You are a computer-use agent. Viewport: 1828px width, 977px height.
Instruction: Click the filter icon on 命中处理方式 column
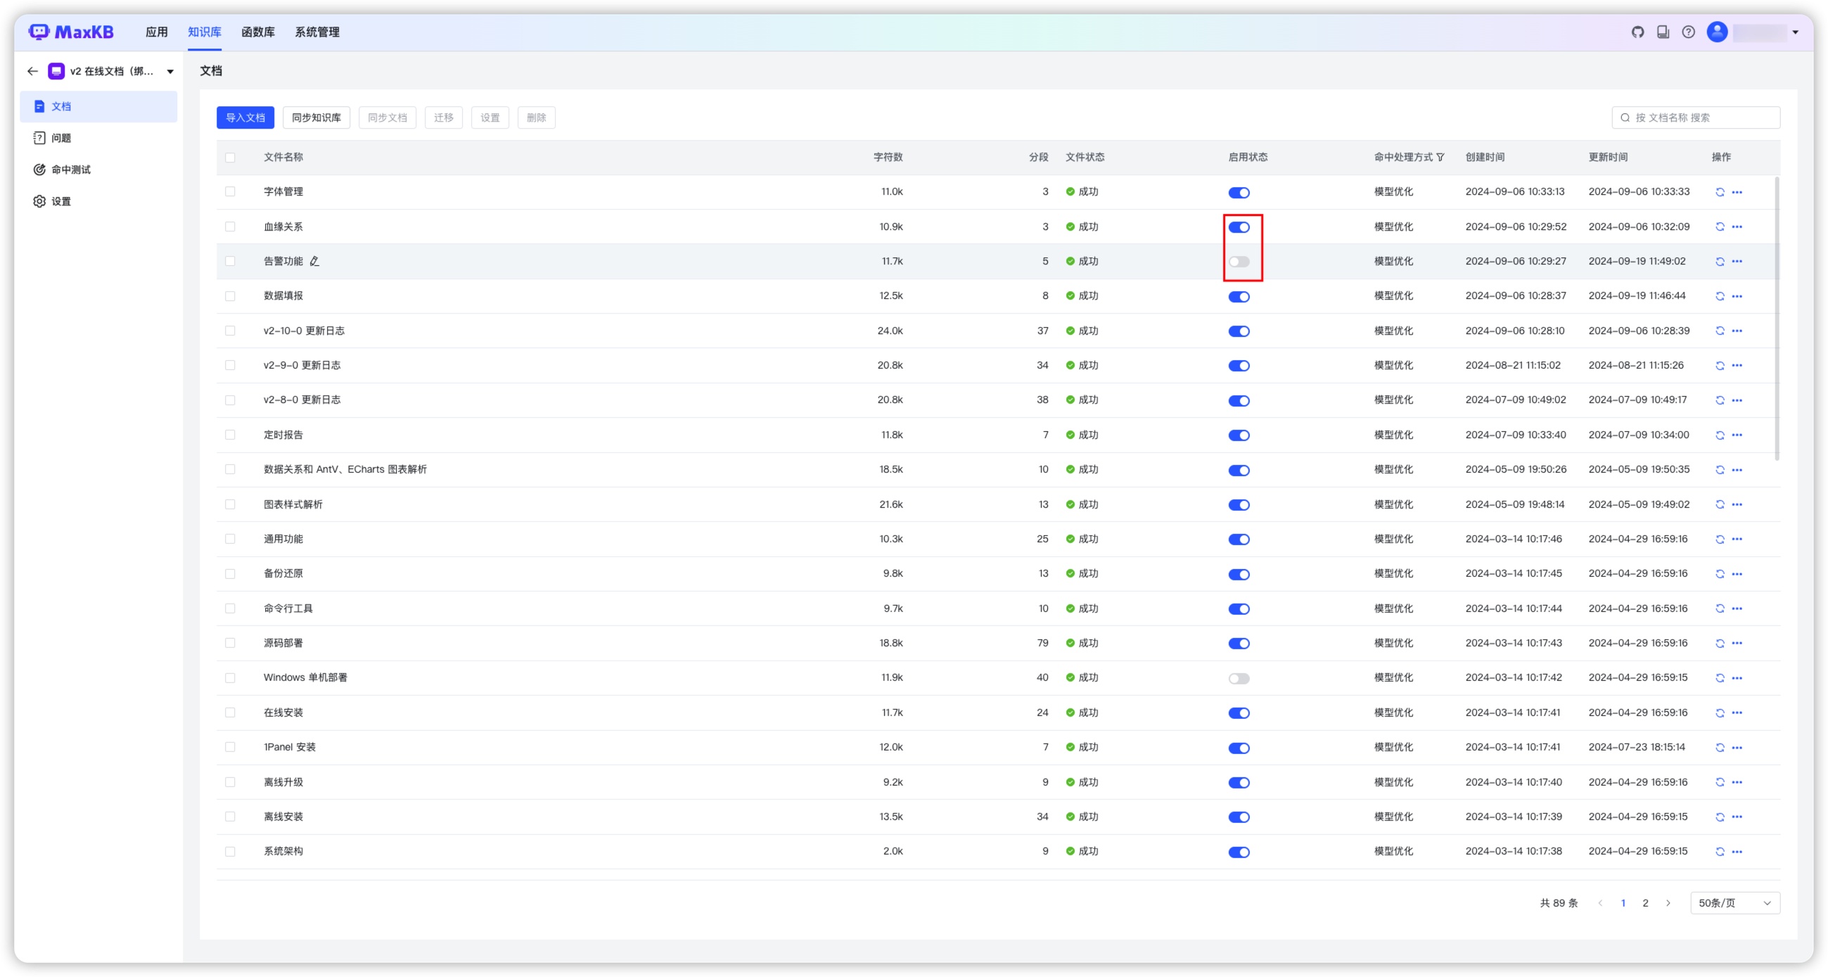click(1440, 158)
